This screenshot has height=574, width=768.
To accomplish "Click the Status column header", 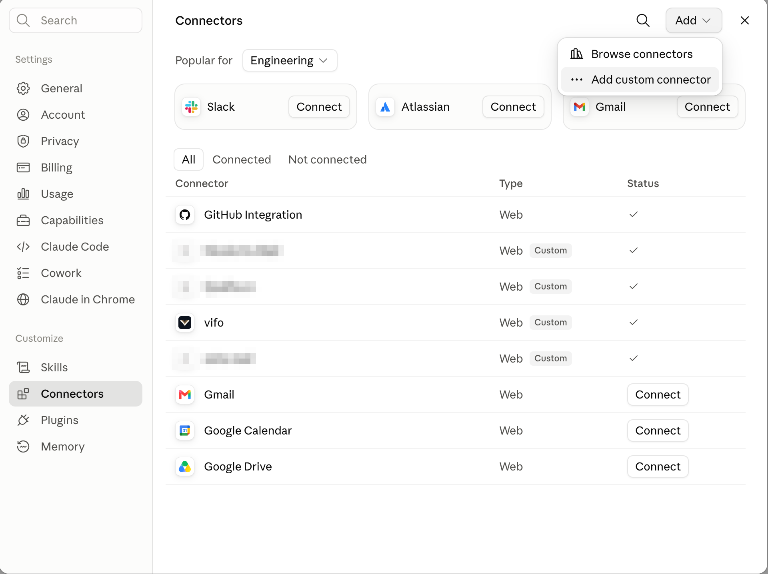I will click(643, 183).
